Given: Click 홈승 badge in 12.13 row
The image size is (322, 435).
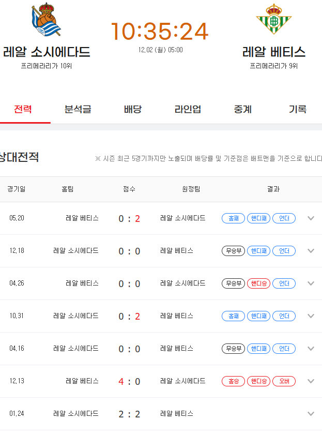Looking at the screenshot, I should pos(233,381).
